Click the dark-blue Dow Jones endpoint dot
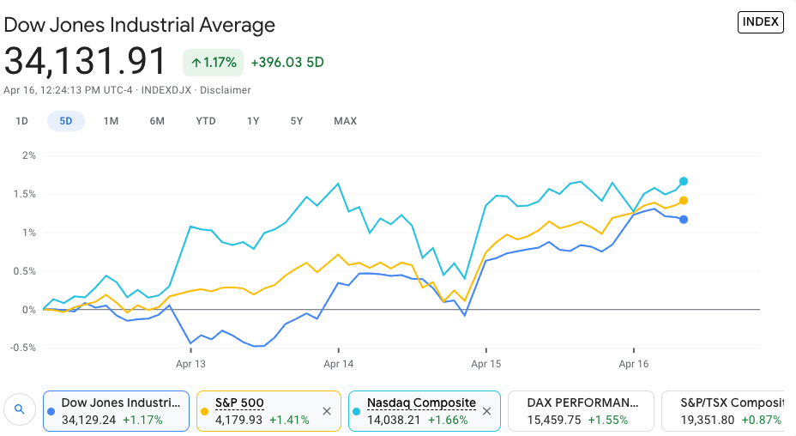 [684, 220]
